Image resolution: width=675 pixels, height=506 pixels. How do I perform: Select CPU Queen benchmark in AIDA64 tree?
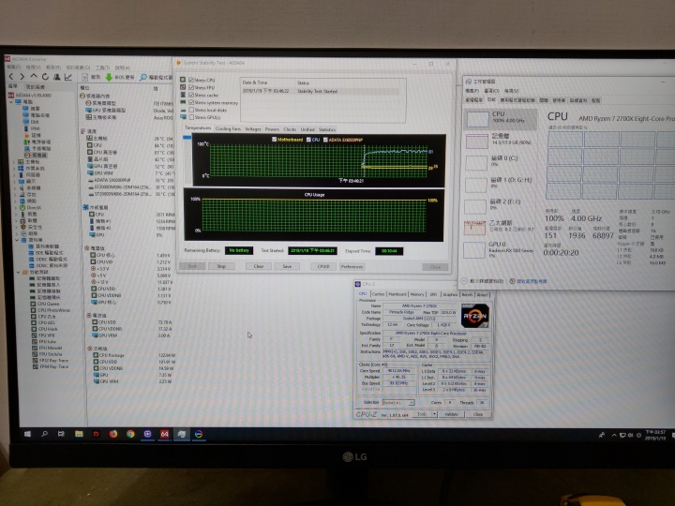(x=45, y=304)
